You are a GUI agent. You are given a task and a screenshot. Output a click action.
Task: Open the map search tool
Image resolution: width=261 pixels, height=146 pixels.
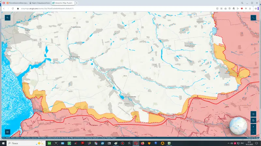click(x=7, y=18)
